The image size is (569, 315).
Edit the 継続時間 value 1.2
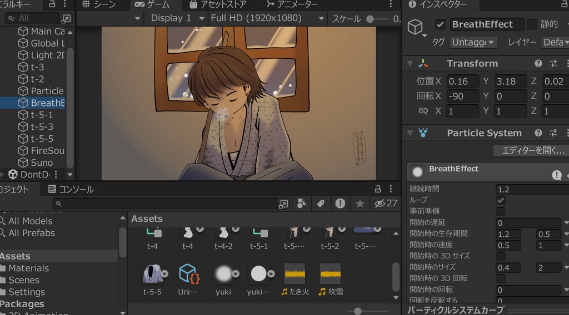coord(532,189)
